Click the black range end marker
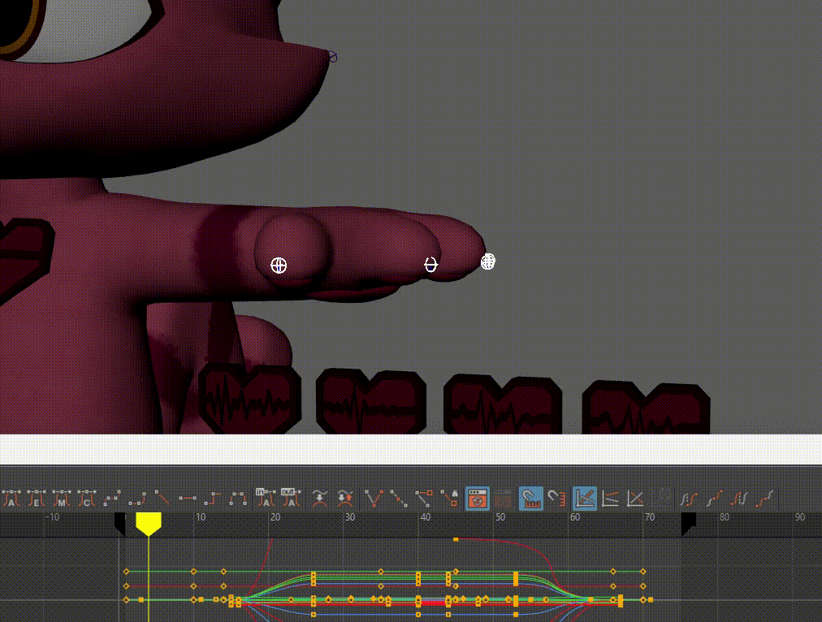The width and height of the screenshot is (822, 622). click(x=688, y=524)
